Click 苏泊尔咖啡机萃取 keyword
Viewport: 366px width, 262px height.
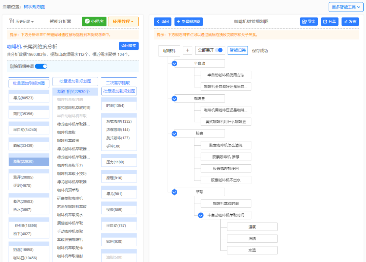pyautogui.click(x=72, y=207)
